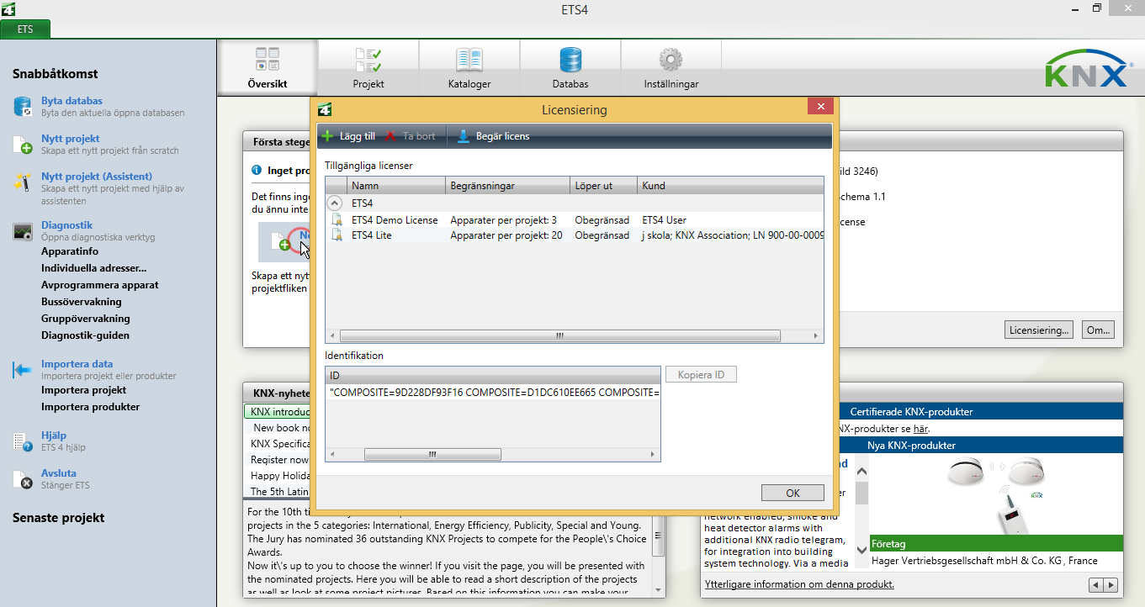1145x607 pixels.
Task: Select the ETS4 Lite license row
Action: click(x=575, y=236)
